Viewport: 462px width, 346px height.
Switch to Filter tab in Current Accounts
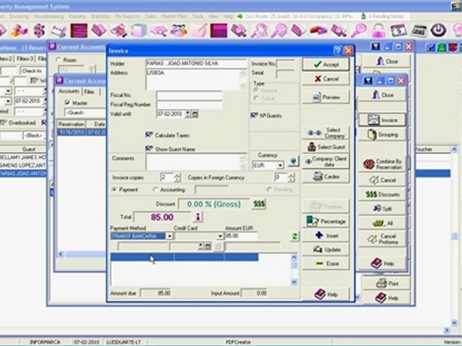(90, 92)
